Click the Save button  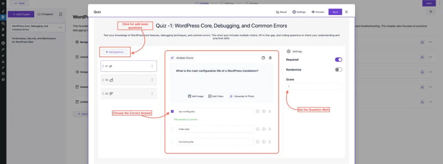pos(335,12)
